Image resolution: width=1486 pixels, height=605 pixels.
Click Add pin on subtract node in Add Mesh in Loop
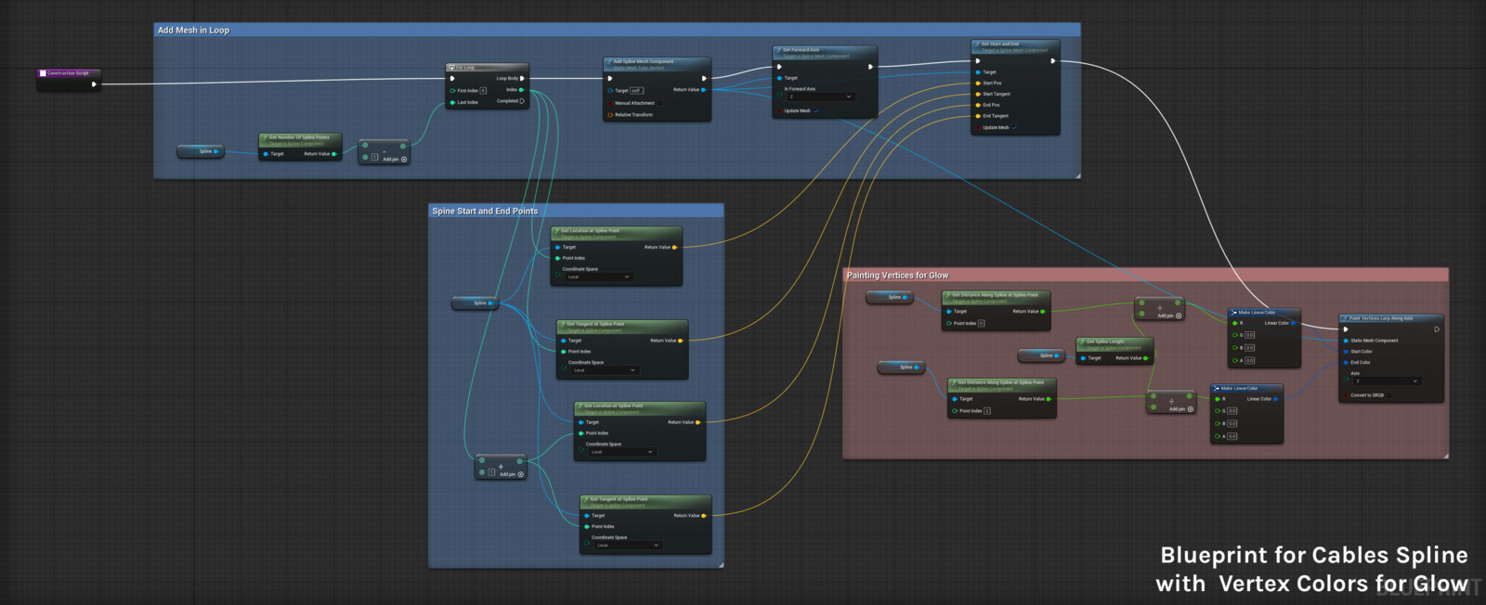coord(395,160)
